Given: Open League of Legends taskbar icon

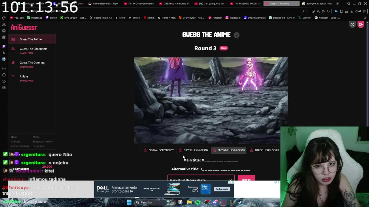Looking at the screenshot, I should tap(231, 202).
